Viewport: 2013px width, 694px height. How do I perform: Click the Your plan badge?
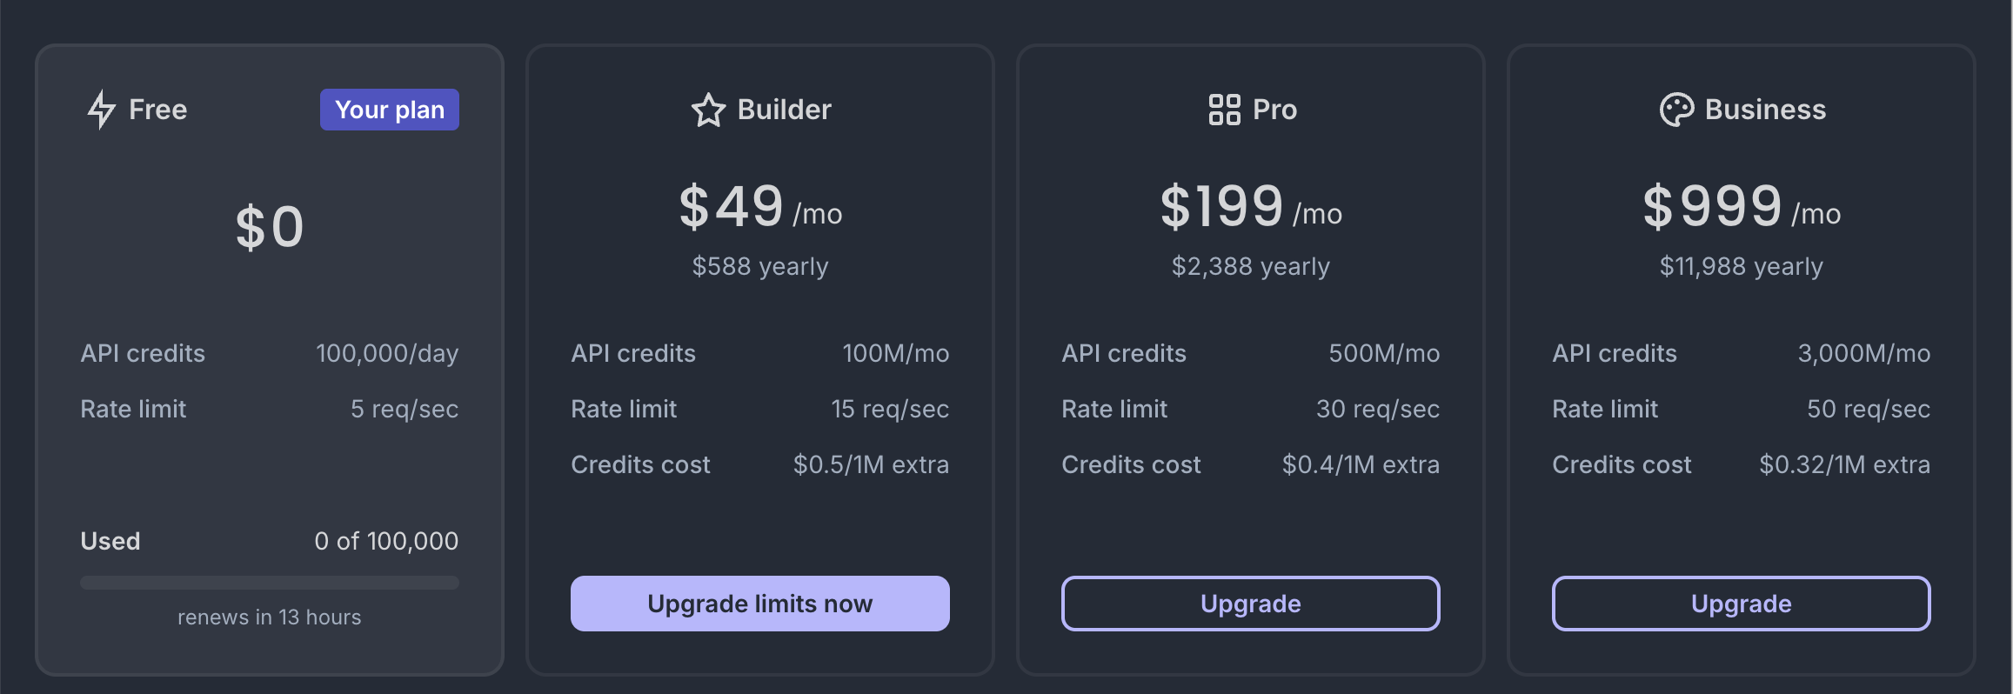(x=390, y=110)
